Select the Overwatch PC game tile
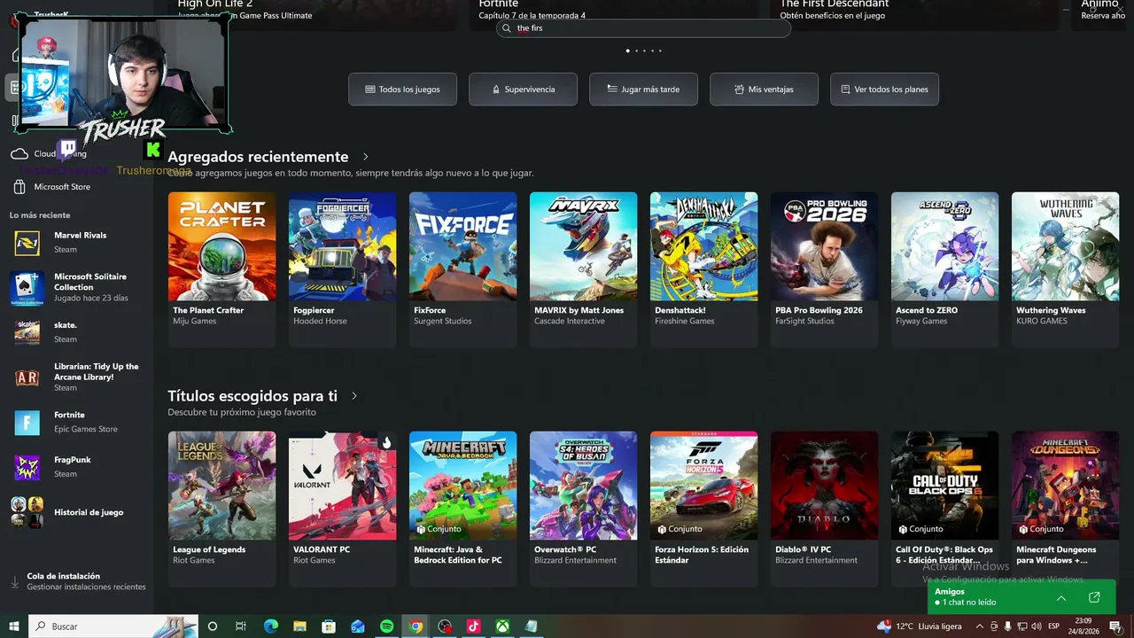 [583, 509]
